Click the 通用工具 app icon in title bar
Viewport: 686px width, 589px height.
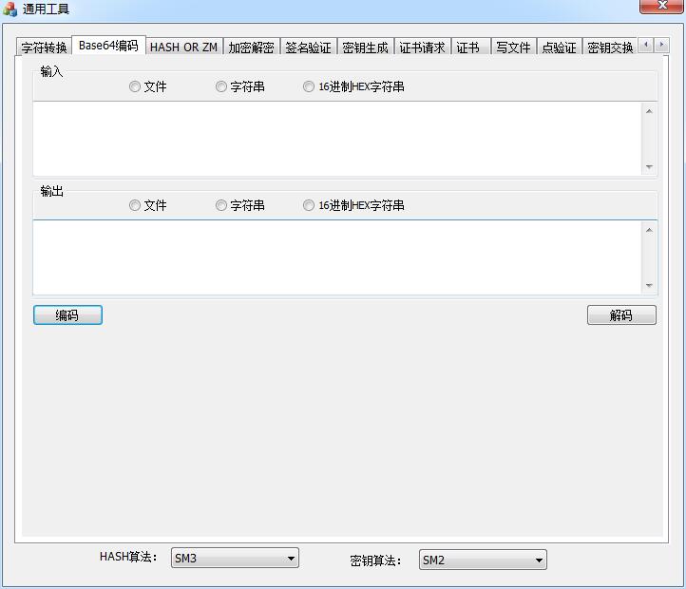(x=10, y=9)
